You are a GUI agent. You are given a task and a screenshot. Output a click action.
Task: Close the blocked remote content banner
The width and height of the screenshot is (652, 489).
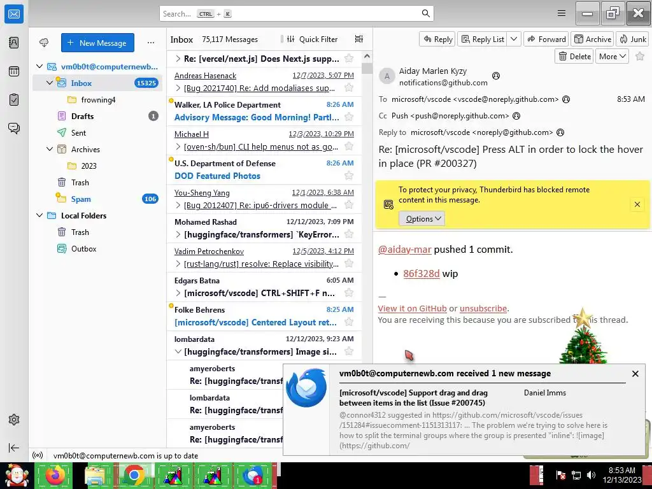point(637,204)
